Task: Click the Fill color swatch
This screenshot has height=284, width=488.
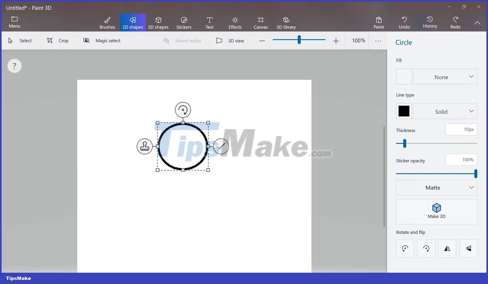Action: point(404,77)
